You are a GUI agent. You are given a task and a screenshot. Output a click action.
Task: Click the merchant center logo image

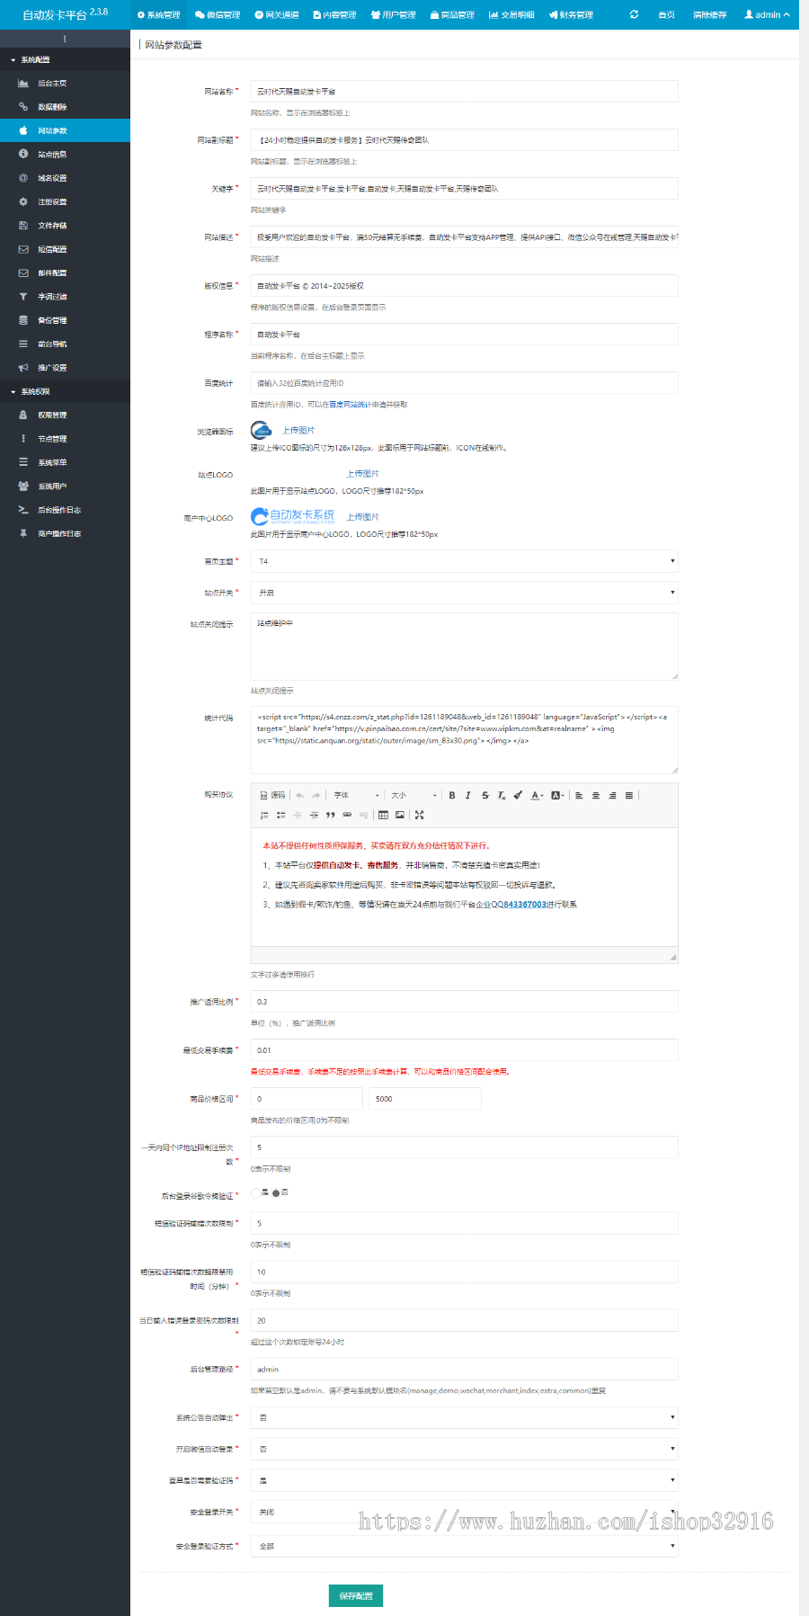point(293,516)
